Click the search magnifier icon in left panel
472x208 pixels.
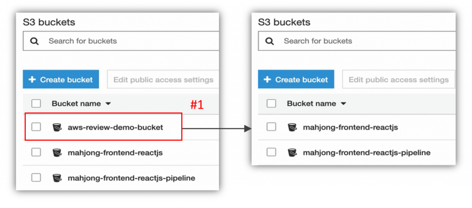pos(35,41)
